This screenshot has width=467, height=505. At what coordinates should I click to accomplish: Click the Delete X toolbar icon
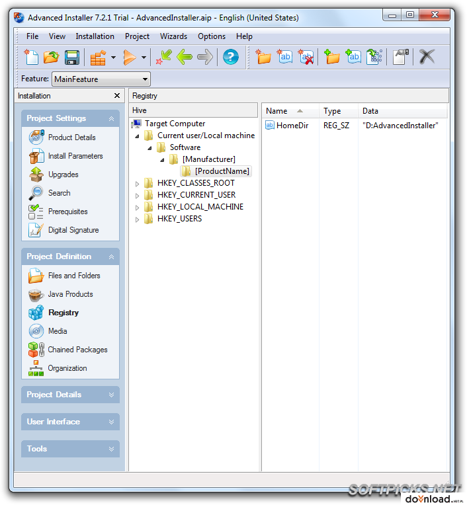tap(427, 57)
